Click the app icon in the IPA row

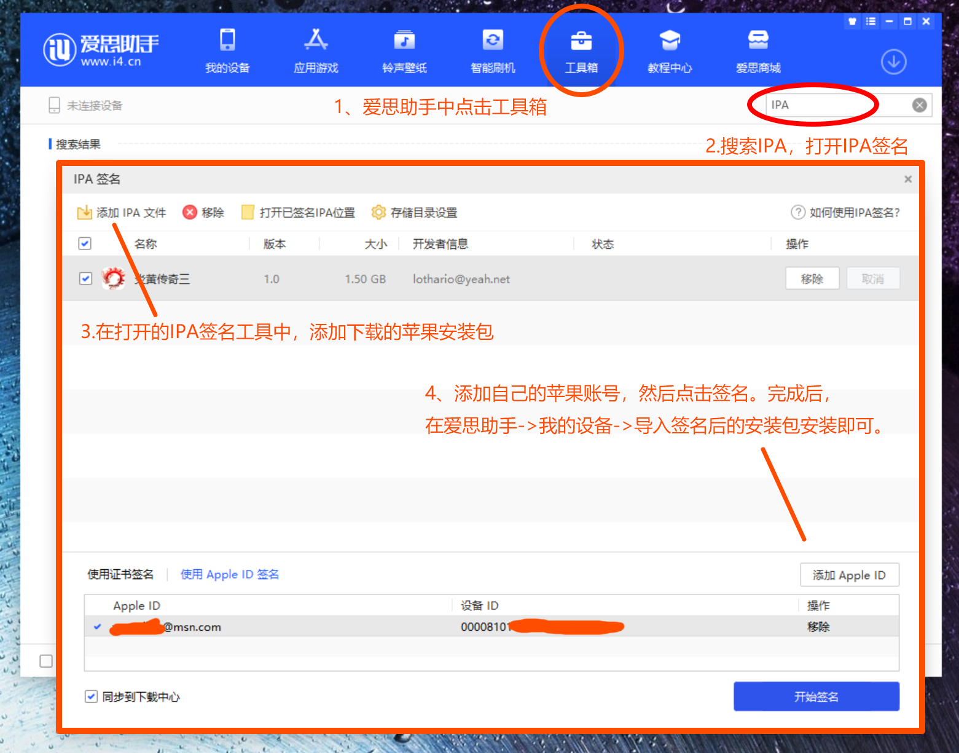coord(114,278)
